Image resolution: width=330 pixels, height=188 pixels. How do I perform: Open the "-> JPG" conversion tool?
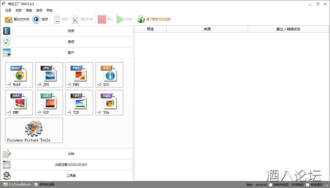(49, 75)
